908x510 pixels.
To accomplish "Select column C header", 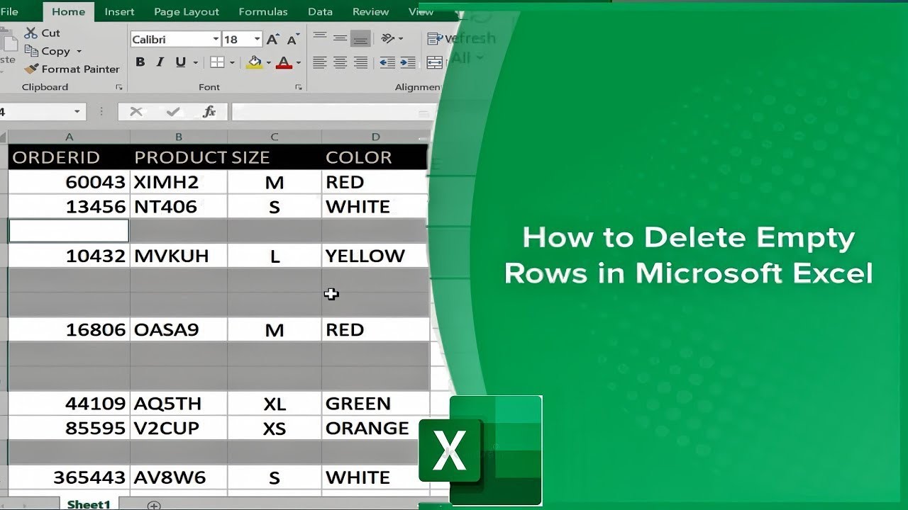I will (x=275, y=137).
